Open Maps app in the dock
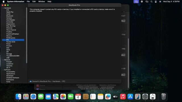Screen dimensions: 182x102 tap(56, 96)
